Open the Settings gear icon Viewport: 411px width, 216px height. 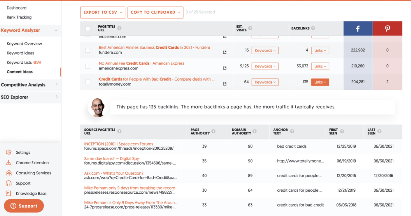tap(9, 152)
